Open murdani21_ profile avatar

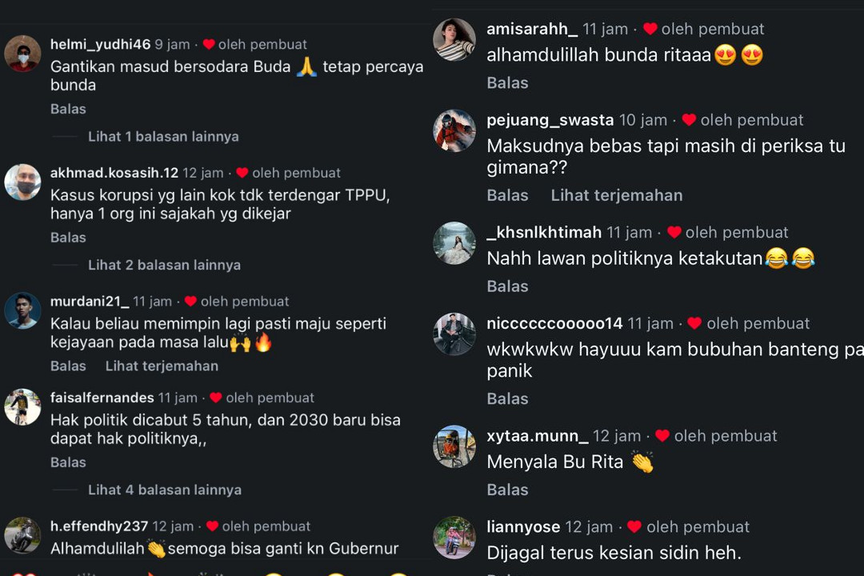click(x=22, y=310)
